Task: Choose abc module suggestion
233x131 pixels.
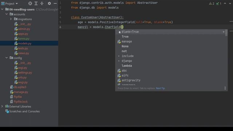Action: click(170, 71)
